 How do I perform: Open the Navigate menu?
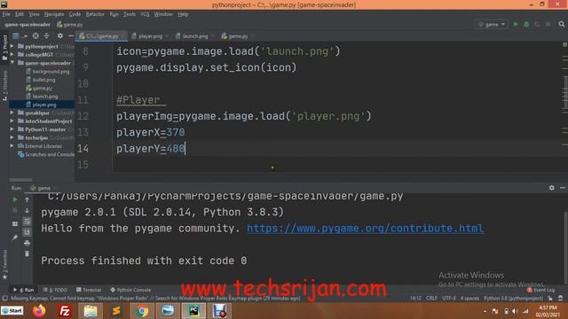[54, 14]
